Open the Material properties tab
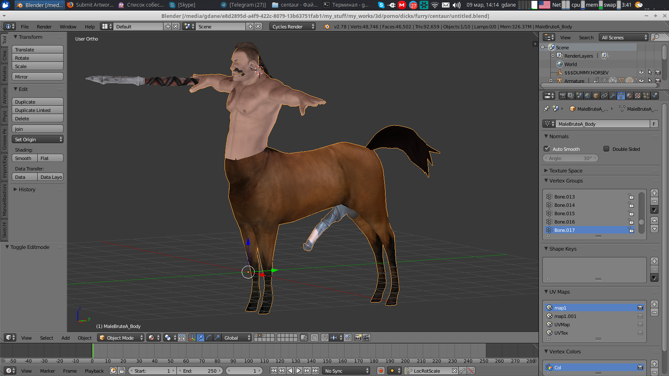The height and width of the screenshot is (376, 669). 629,96
